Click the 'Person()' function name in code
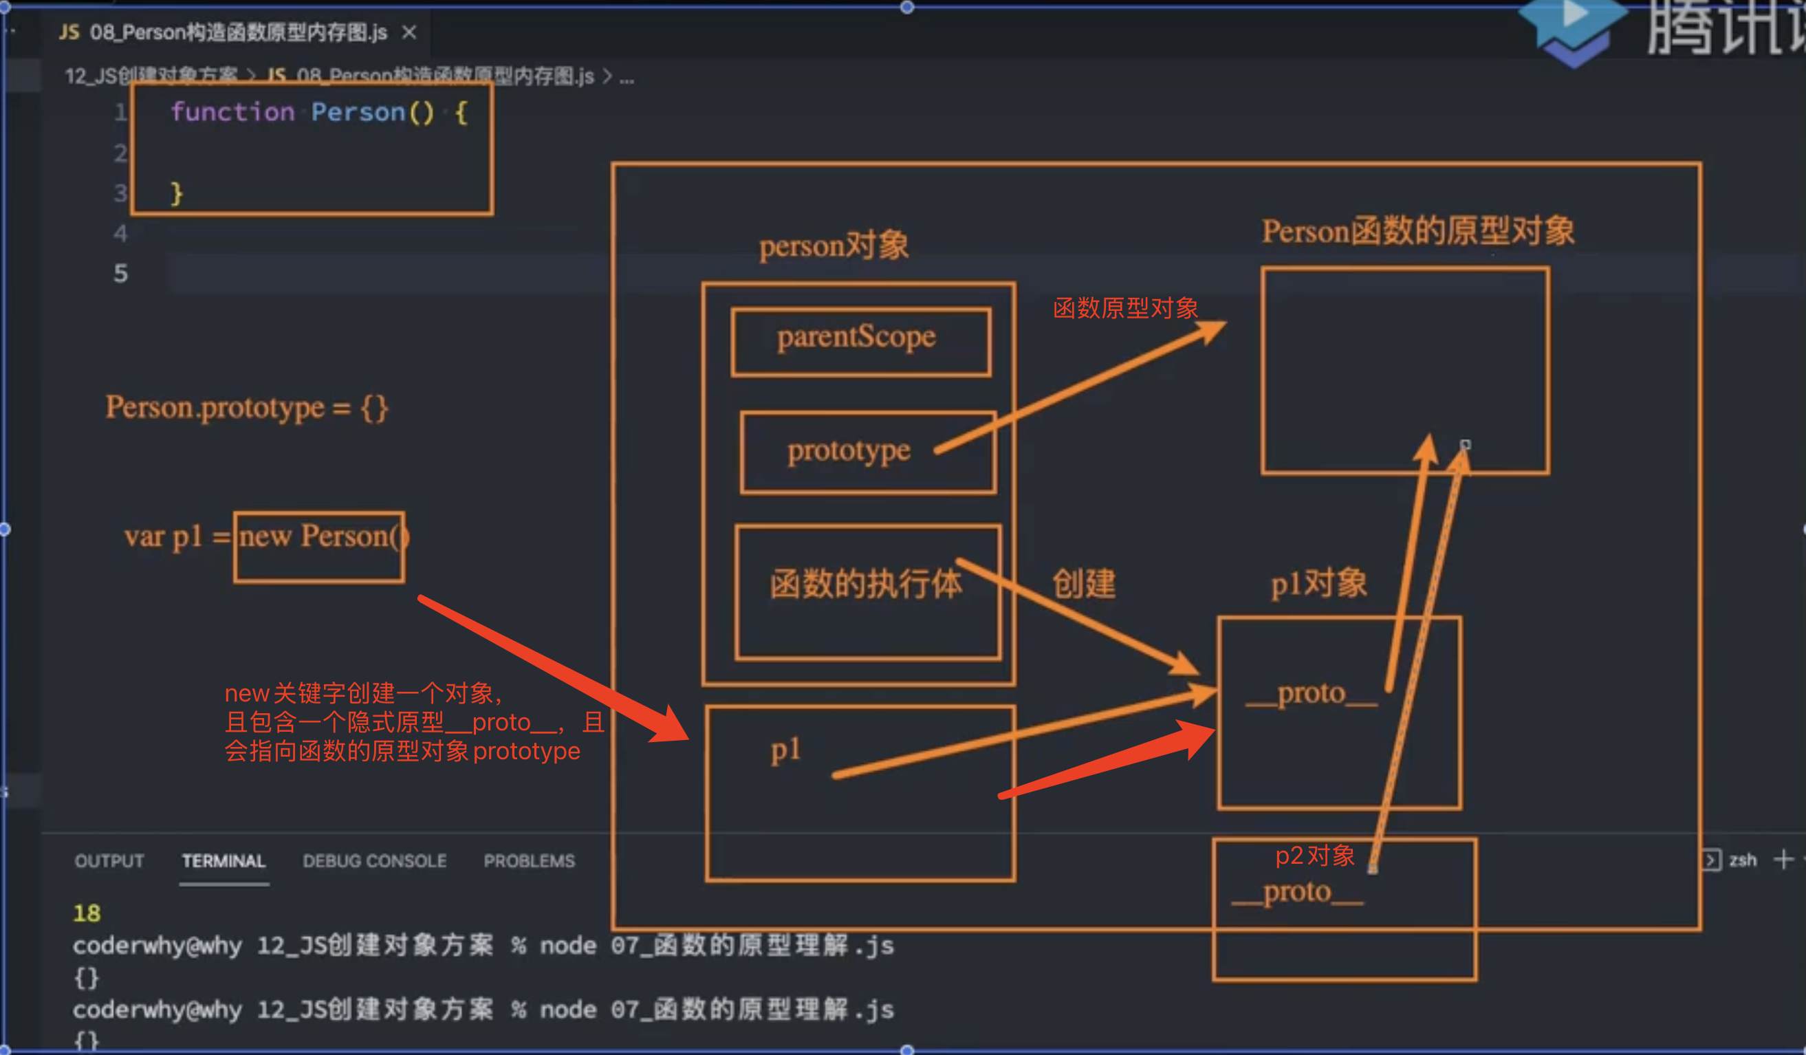The width and height of the screenshot is (1806, 1055). (373, 112)
